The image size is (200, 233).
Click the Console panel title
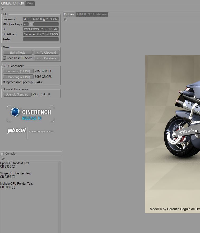(10, 154)
